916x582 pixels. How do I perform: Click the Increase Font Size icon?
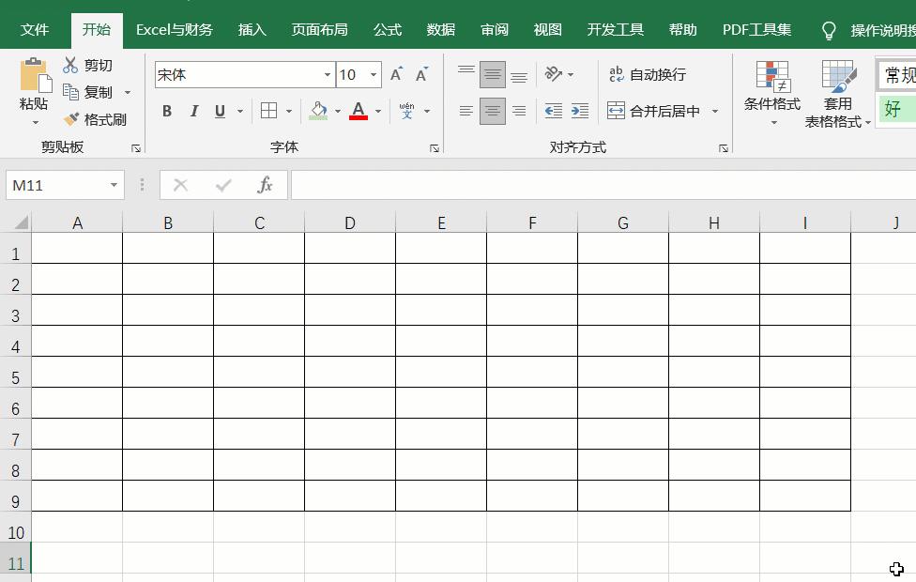[x=395, y=71]
